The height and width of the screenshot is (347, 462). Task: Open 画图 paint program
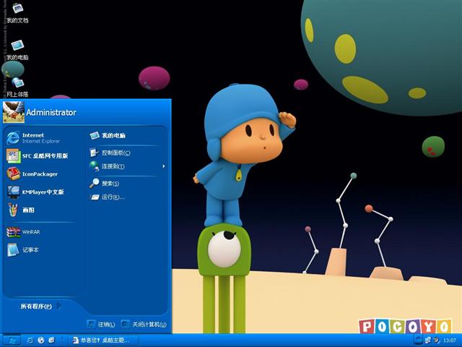(41, 210)
